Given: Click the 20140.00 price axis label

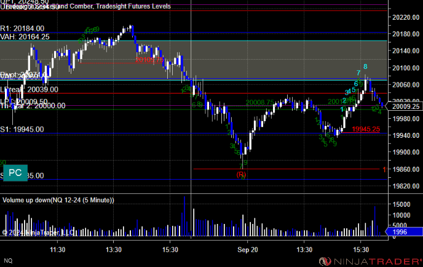Looking at the screenshot, I should coord(406,51).
